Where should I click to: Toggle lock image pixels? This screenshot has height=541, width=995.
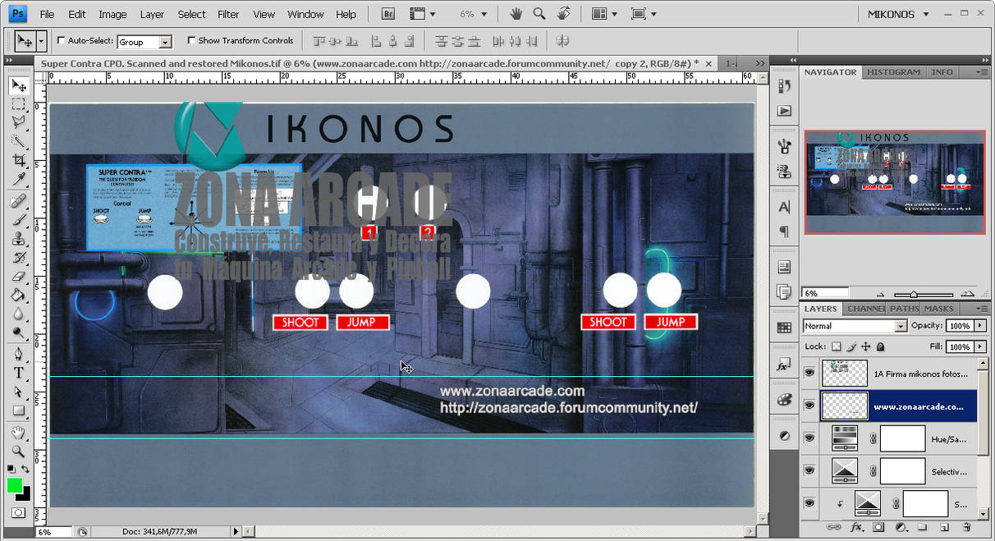[x=851, y=347]
